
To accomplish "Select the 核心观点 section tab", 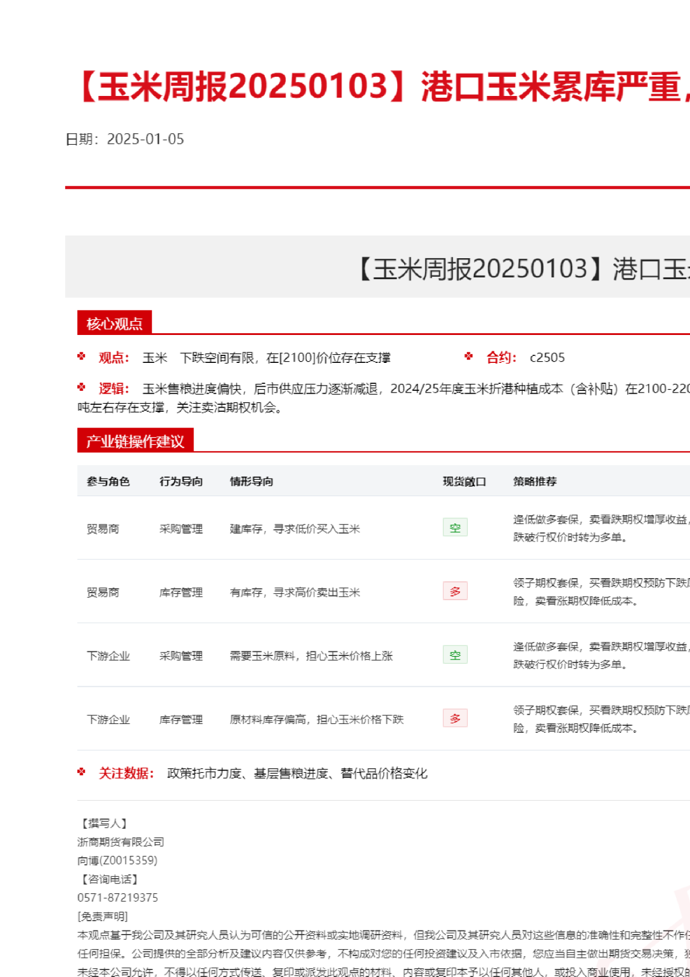I will click(x=114, y=323).
